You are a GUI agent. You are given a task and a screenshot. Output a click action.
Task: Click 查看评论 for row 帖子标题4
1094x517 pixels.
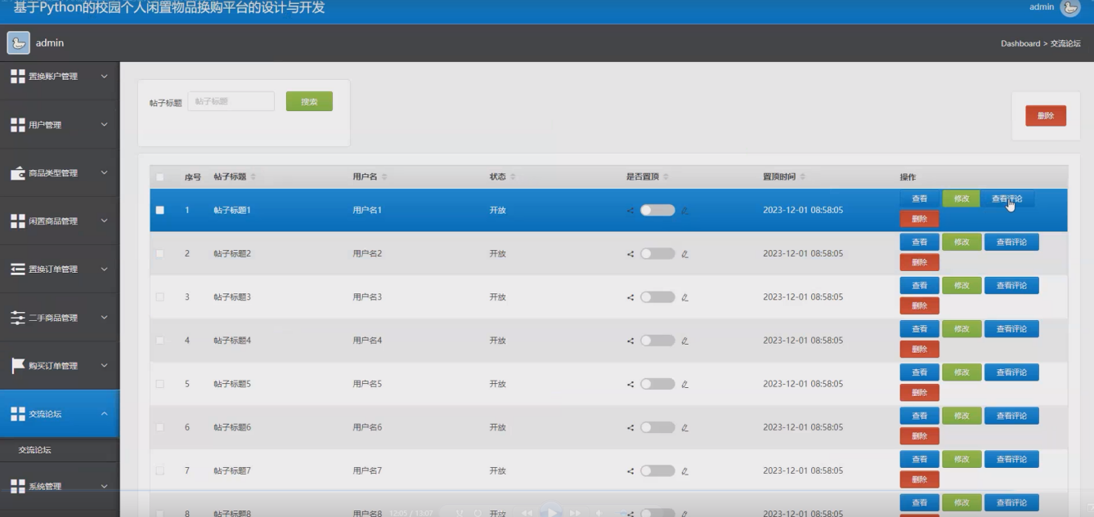point(1011,328)
